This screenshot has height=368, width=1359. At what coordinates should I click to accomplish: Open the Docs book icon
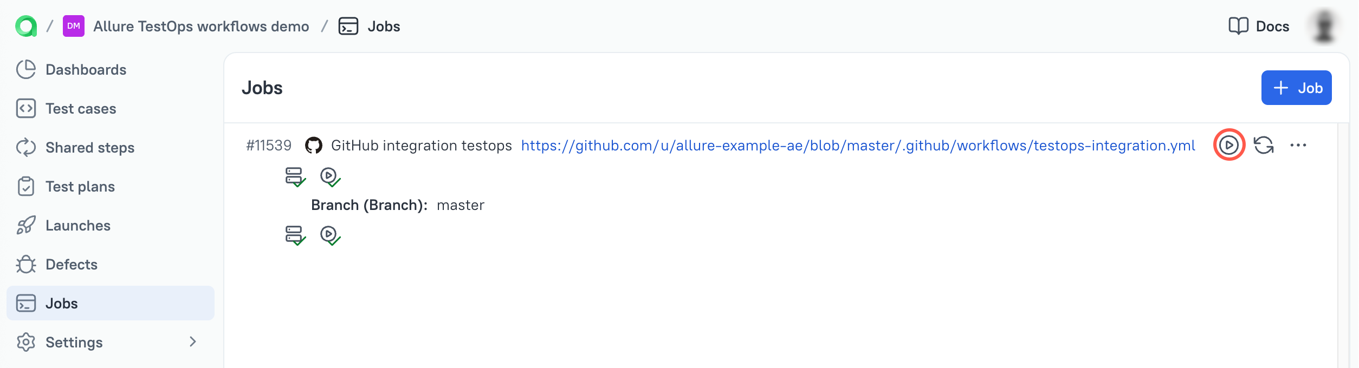pyautogui.click(x=1238, y=26)
